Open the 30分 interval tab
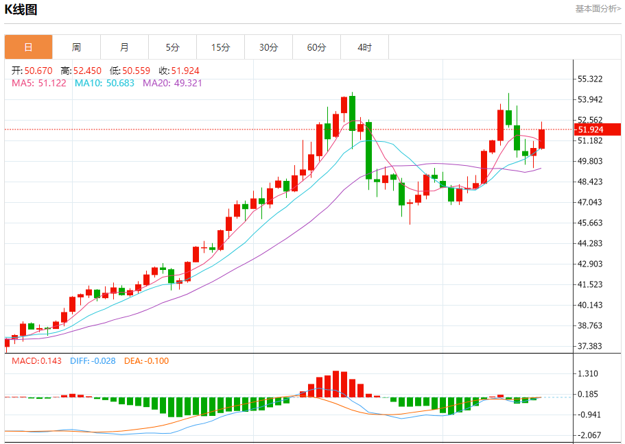 [x=269, y=47]
